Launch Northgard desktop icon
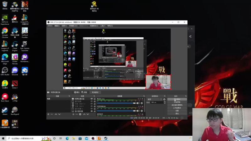 click(15, 111)
